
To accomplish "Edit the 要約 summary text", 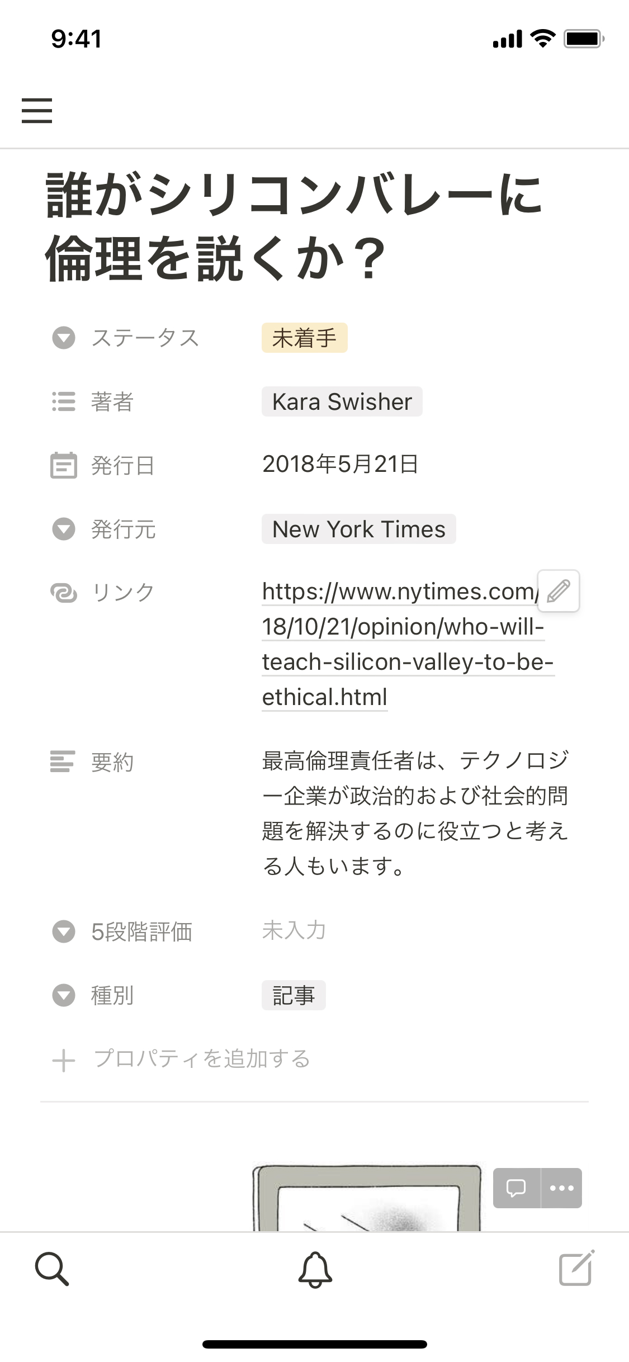I will (415, 813).
